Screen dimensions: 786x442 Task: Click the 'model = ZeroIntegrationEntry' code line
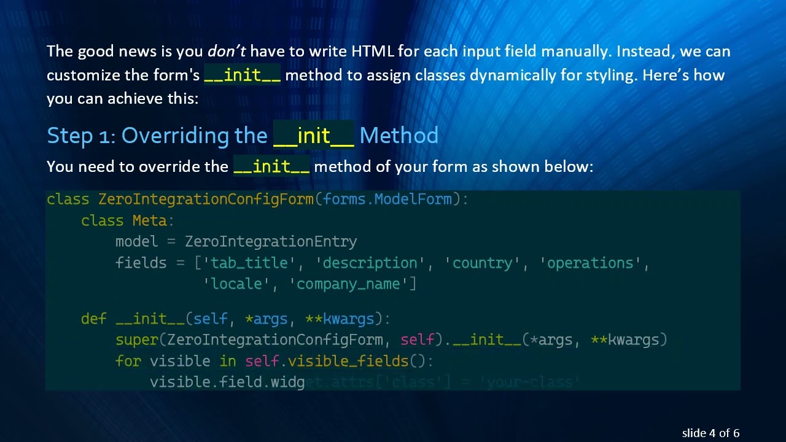point(236,241)
